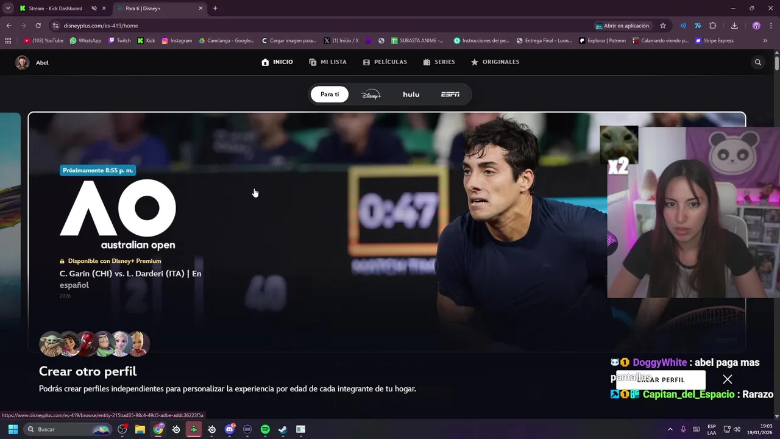Select the ESPN brand tab
This screenshot has height=439, width=780.
point(450,95)
